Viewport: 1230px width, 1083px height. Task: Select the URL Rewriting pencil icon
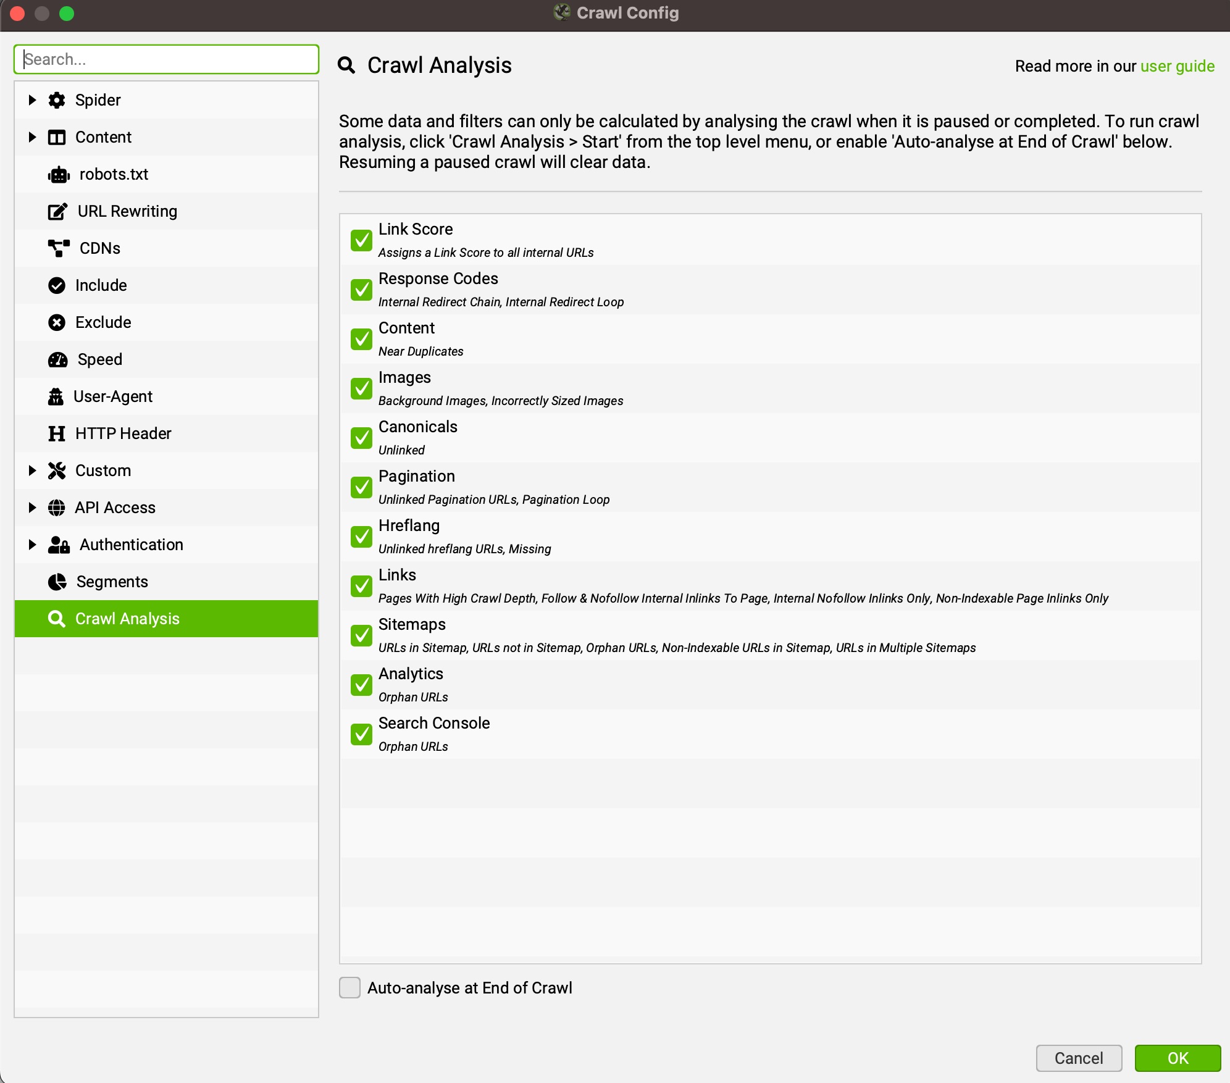point(57,212)
